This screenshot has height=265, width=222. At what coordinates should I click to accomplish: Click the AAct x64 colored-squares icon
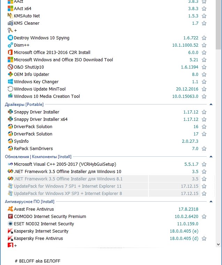(10, 8)
